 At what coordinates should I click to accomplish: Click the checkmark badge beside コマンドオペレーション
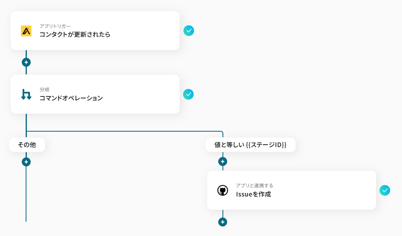point(189,94)
